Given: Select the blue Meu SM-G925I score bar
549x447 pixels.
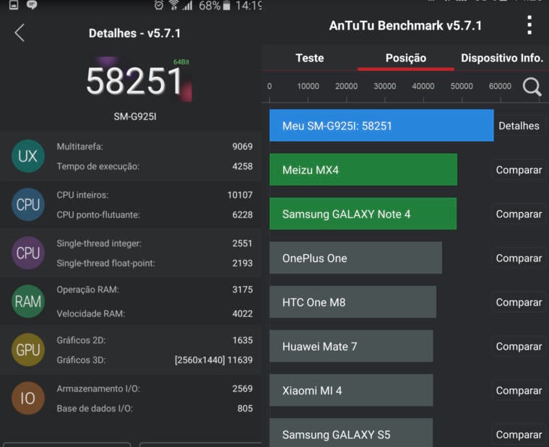Looking at the screenshot, I should [381, 126].
